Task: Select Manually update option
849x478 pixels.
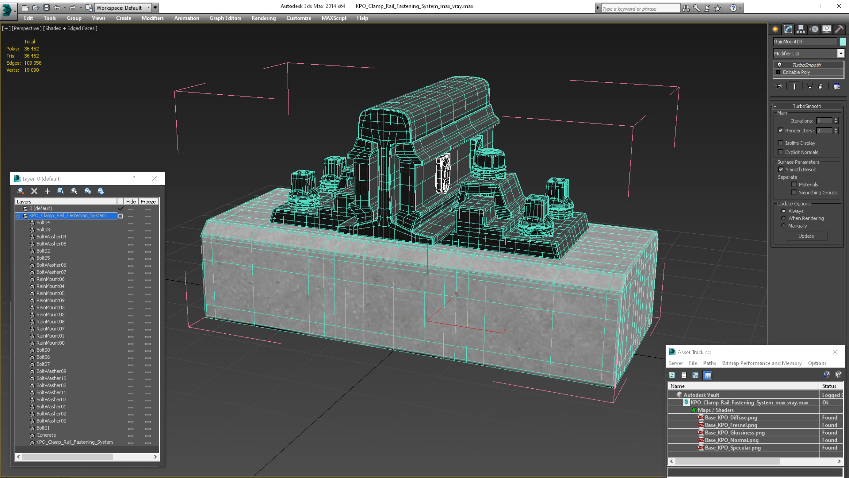Action: click(784, 226)
